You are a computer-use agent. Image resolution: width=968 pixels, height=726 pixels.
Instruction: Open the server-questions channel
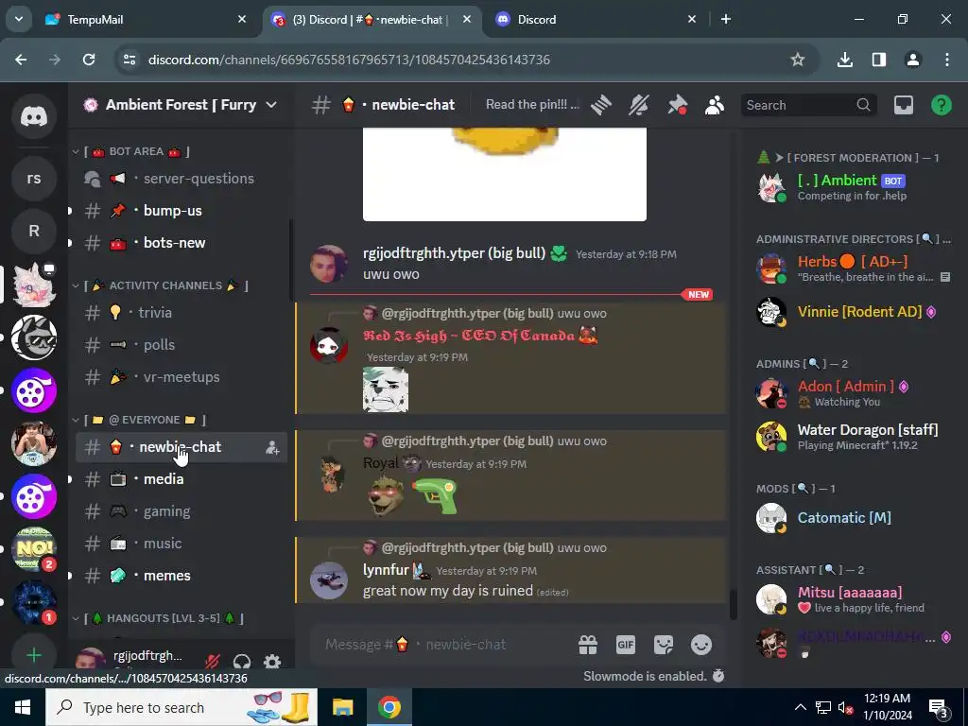click(181, 179)
